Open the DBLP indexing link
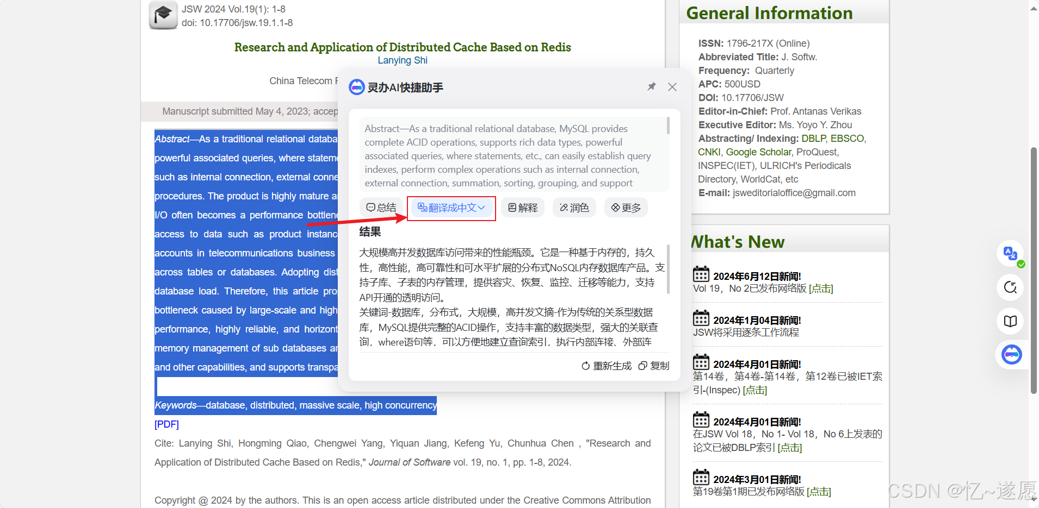This screenshot has height=508, width=1039. click(813, 139)
